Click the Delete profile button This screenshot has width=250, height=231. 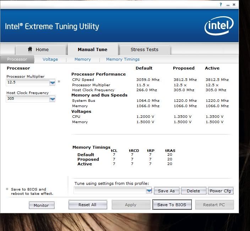pos(194,191)
